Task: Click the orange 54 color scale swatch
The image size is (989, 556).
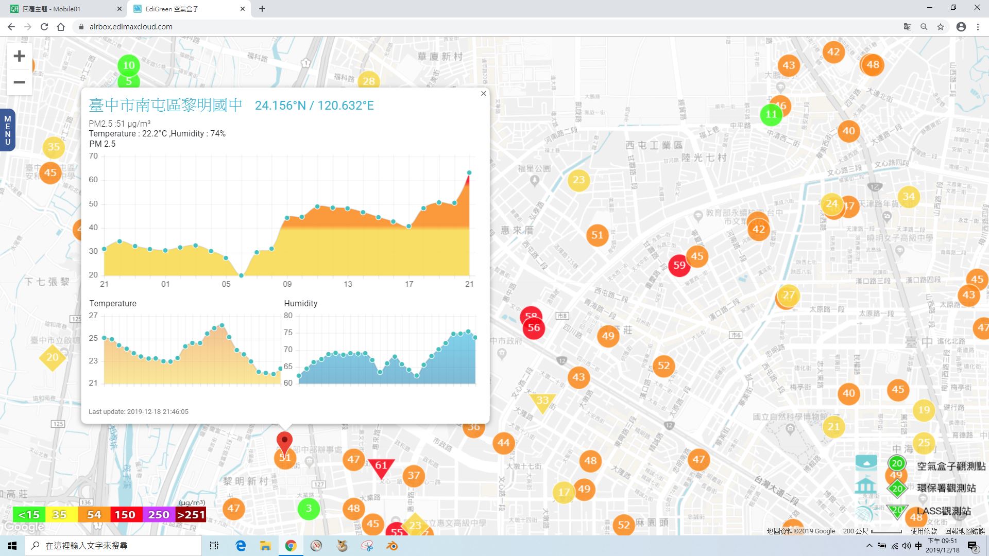Action: click(94, 515)
